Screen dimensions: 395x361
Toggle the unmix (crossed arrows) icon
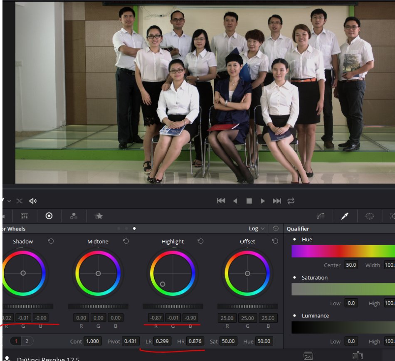(20, 201)
